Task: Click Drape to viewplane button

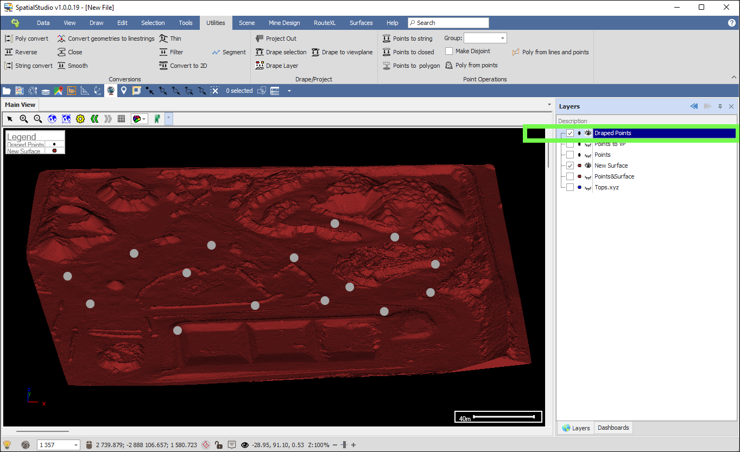Action: [x=342, y=52]
